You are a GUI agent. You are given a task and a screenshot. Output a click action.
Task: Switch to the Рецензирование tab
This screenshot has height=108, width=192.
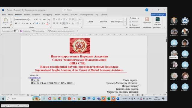coord(86,15)
